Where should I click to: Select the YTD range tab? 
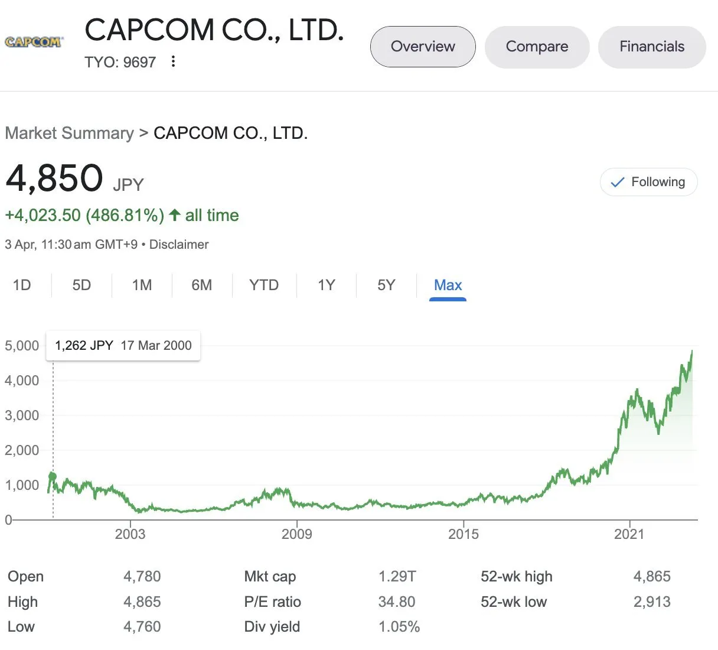[263, 285]
